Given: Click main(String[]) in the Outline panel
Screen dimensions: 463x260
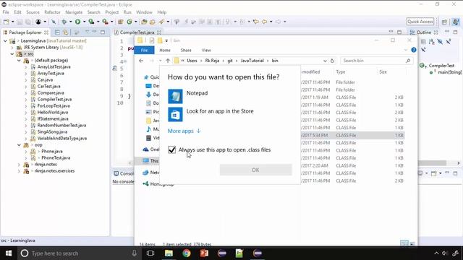Looking at the screenshot, I should click(x=449, y=72).
